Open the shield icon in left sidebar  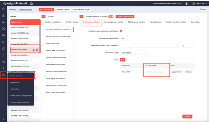(x=3, y=9)
